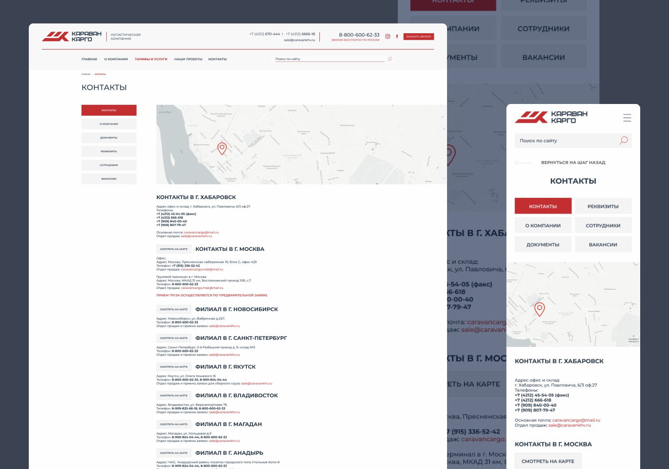Tap Сотрудники button in mobile view
Viewport: 669px width, 469px height.
(x=603, y=226)
